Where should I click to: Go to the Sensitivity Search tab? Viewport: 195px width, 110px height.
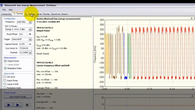tap(59, 14)
